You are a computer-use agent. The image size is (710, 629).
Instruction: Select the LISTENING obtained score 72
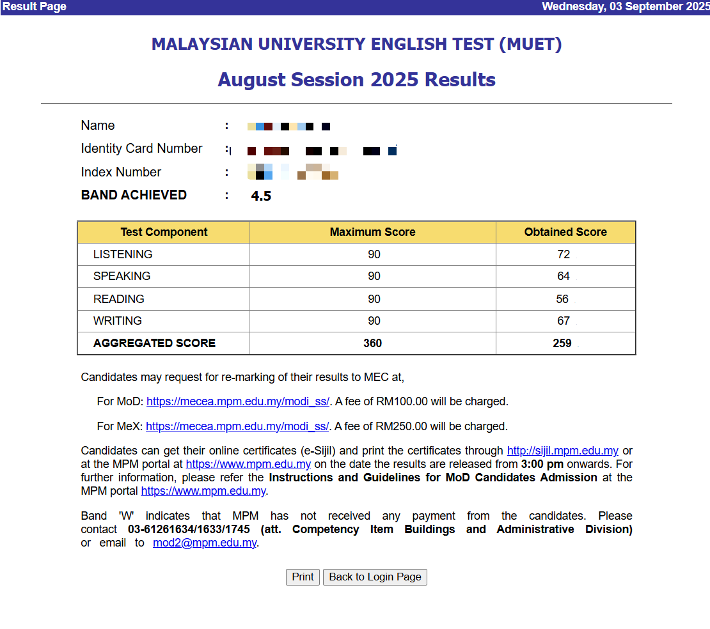[564, 254]
